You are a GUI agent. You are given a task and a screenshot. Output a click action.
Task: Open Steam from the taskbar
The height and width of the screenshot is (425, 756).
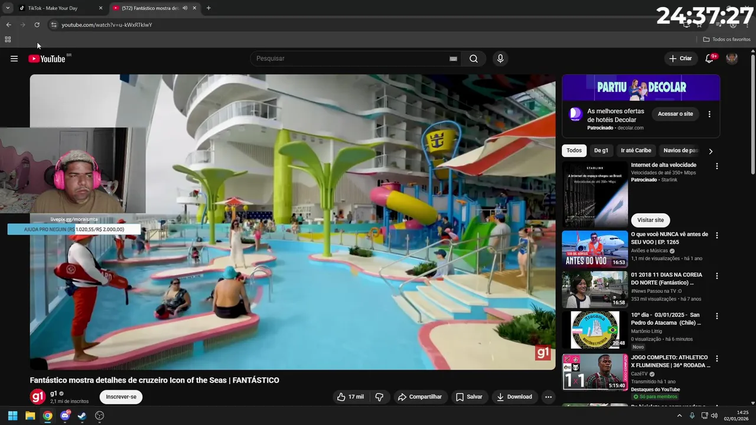click(82, 416)
